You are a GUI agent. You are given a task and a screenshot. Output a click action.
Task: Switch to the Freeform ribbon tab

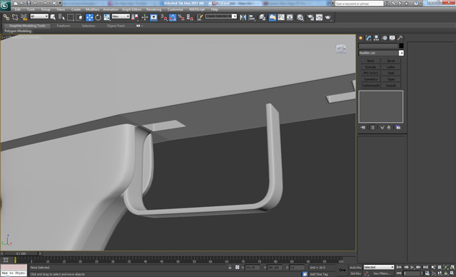64,26
